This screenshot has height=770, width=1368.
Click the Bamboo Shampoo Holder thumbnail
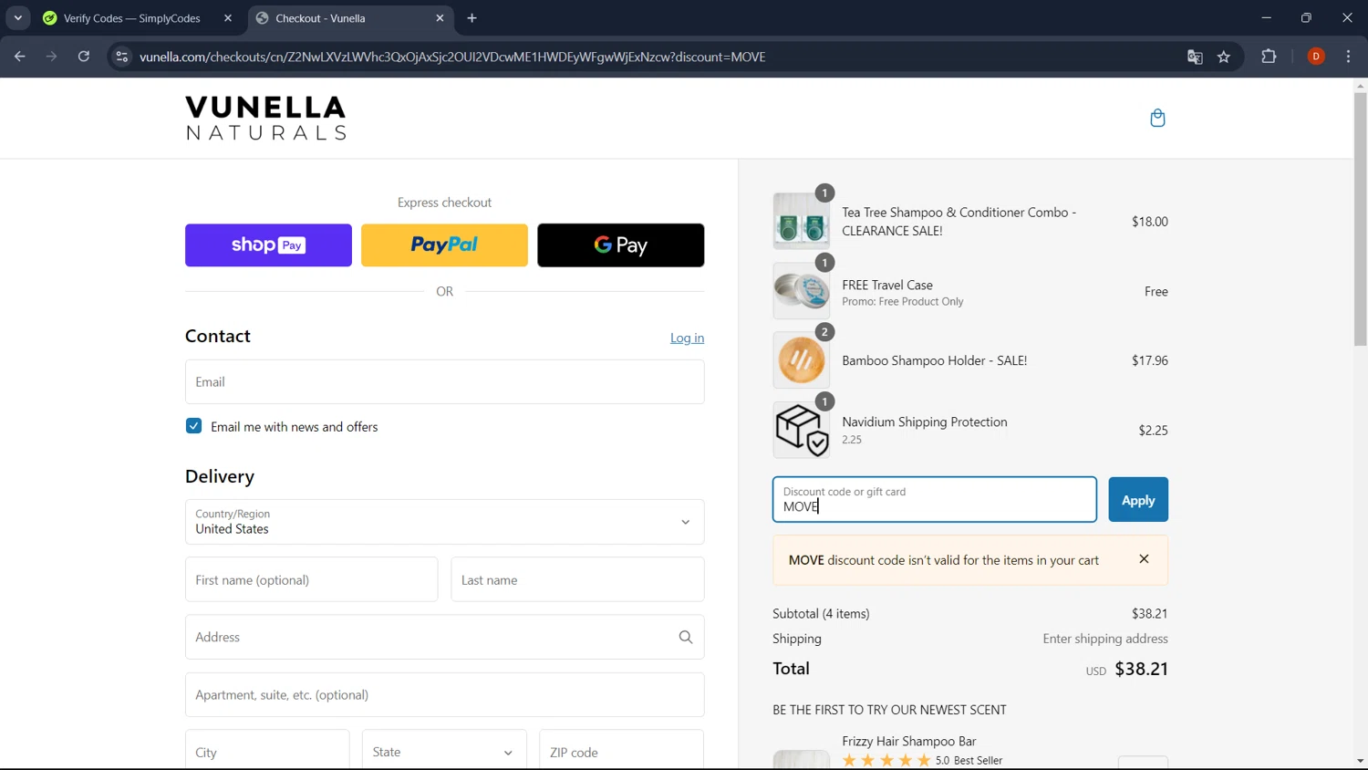click(x=802, y=360)
